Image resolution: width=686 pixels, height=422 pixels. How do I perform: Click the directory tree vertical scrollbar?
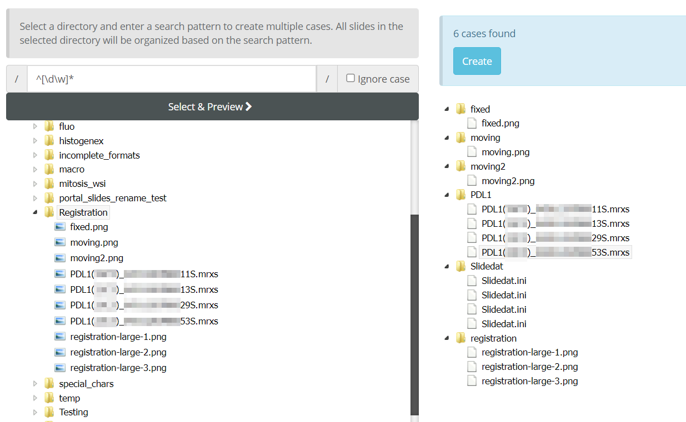pos(414,311)
